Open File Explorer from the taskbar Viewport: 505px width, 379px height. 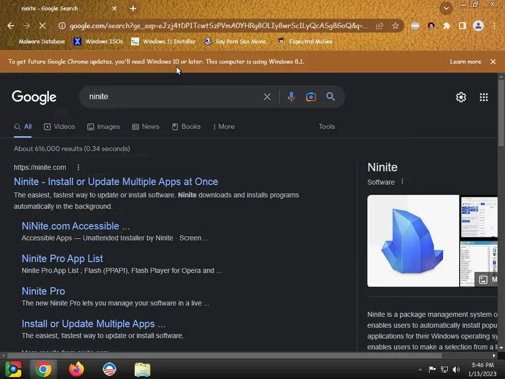pos(143,369)
